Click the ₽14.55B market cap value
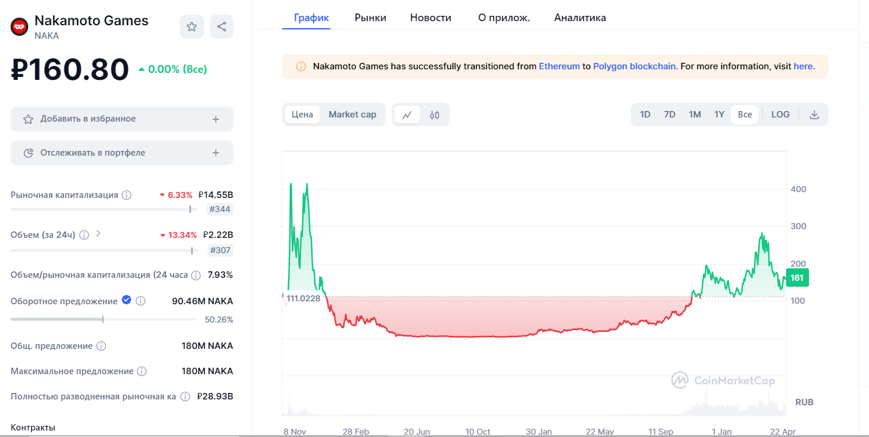This screenshot has height=437, width=869. 216,195
